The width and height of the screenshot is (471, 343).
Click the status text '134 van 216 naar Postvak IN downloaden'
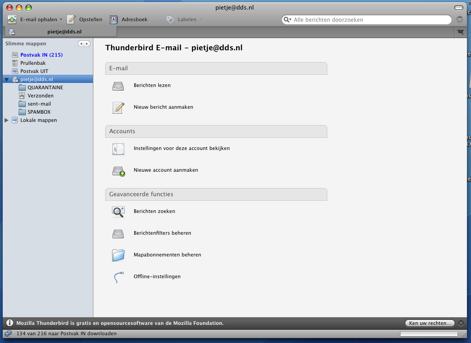tap(66, 333)
